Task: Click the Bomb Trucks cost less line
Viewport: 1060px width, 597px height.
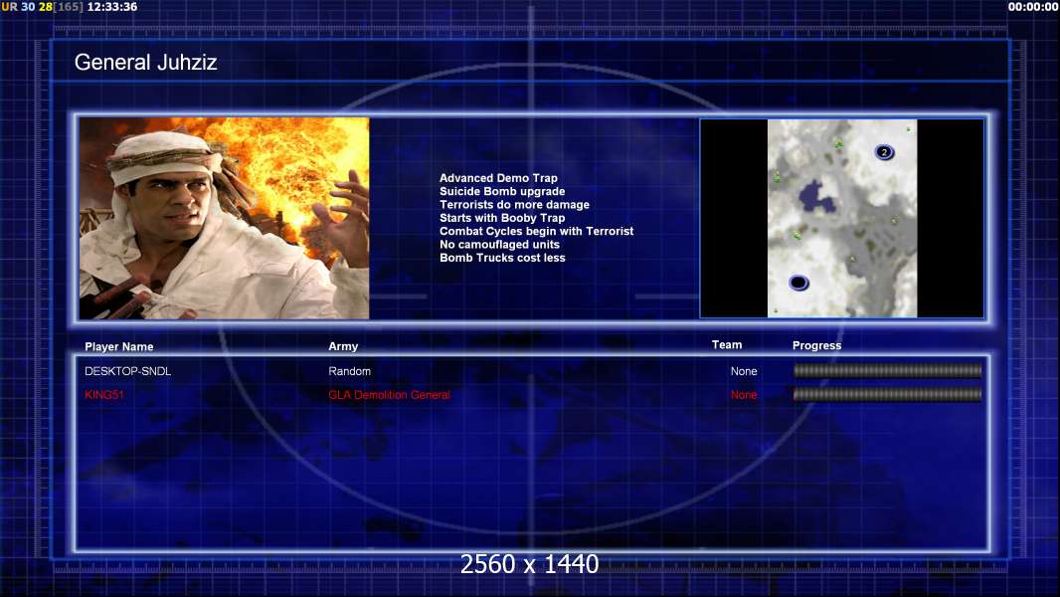Action: [501, 258]
